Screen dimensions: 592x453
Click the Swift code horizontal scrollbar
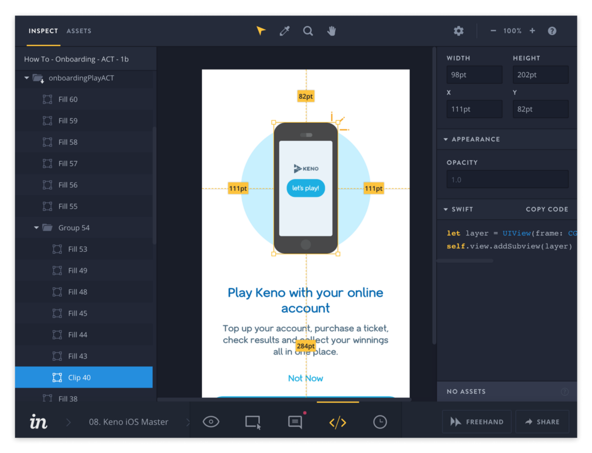tap(465, 261)
